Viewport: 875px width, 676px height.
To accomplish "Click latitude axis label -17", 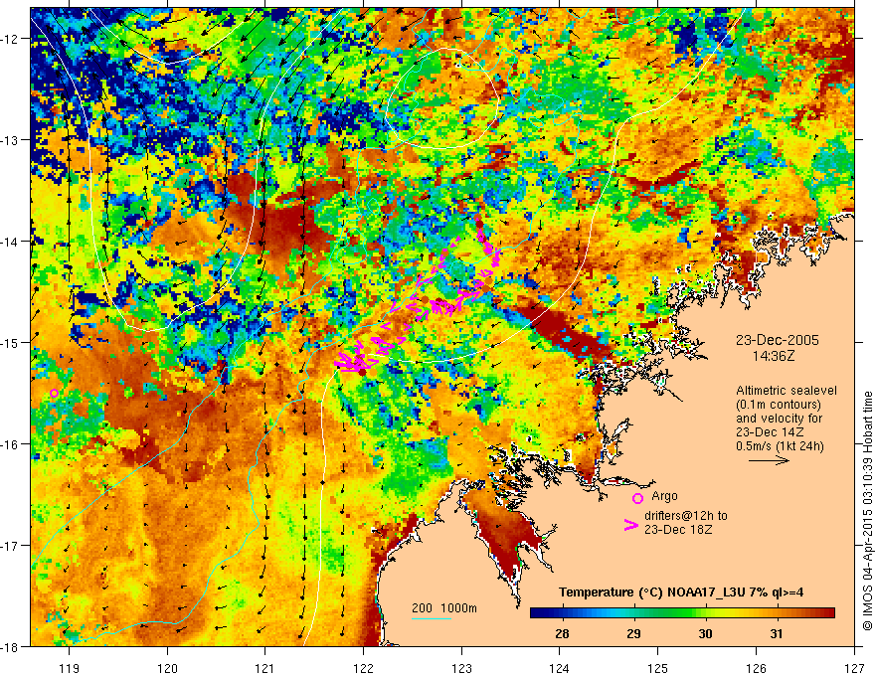I will [11, 546].
